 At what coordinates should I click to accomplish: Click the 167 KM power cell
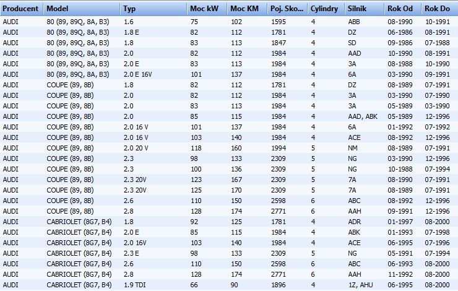[236, 180]
